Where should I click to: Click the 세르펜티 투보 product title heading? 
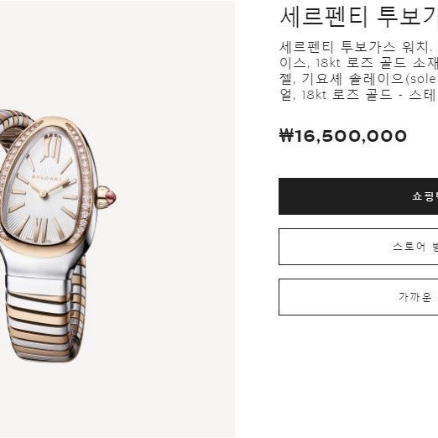[x=359, y=18]
